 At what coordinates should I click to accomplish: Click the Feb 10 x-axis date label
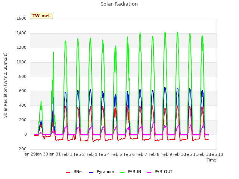pos(179,154)
